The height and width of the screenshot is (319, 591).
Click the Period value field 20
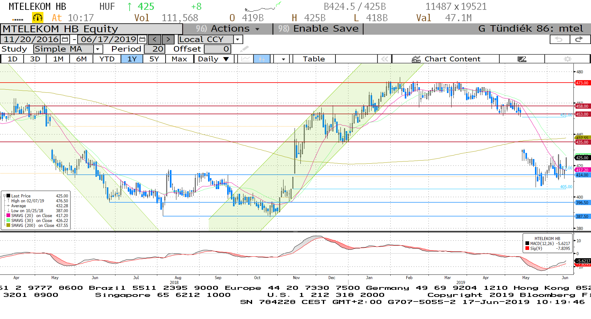click(155, 49)
